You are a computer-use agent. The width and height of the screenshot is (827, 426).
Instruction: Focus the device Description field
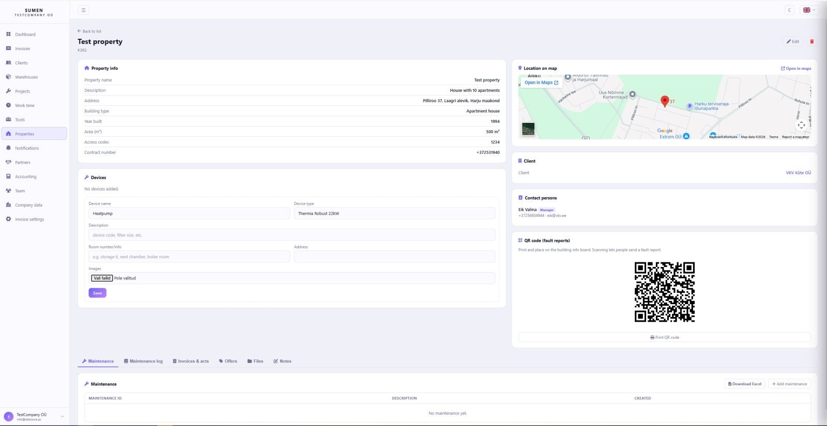(x=292, y=235)
